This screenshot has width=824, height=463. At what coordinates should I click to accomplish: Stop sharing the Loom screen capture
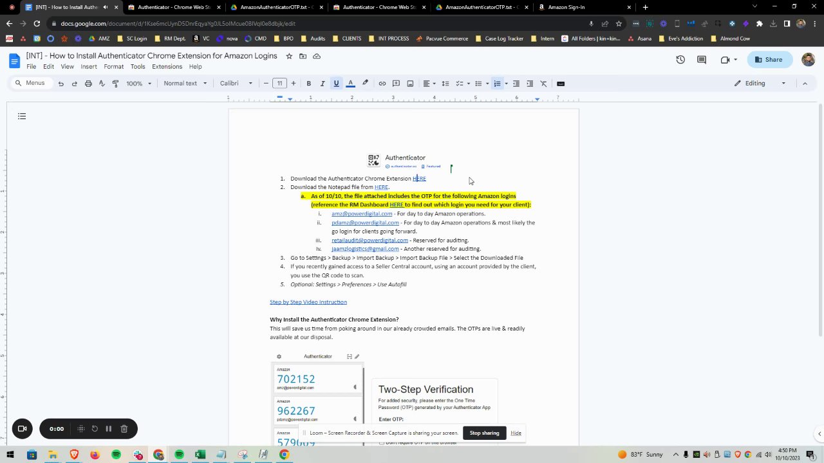[484, 433]
